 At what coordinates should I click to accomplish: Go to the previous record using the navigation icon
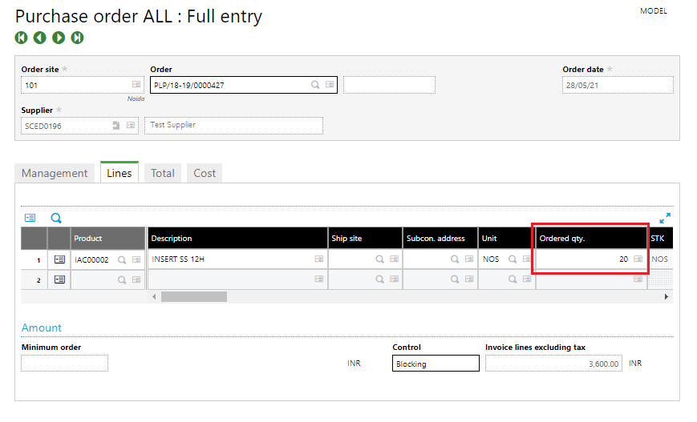40,38
